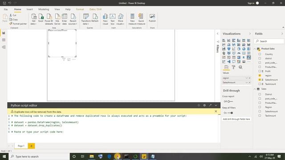Screen dimensions: 285x160
Task: Expand Python script editor to full view
Action: click(x=210, y=105)
